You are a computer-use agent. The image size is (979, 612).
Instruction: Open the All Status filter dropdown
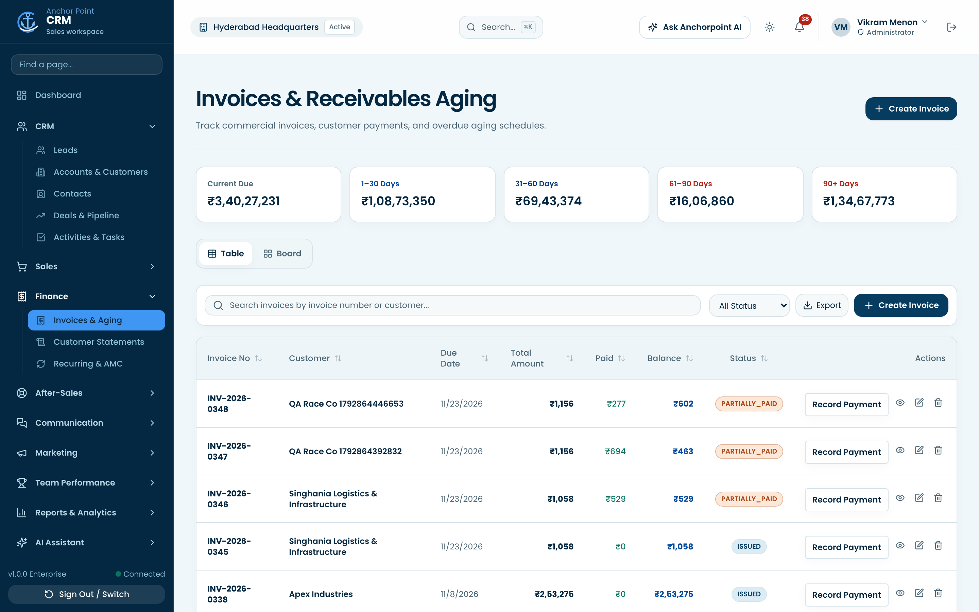point(749,306)
